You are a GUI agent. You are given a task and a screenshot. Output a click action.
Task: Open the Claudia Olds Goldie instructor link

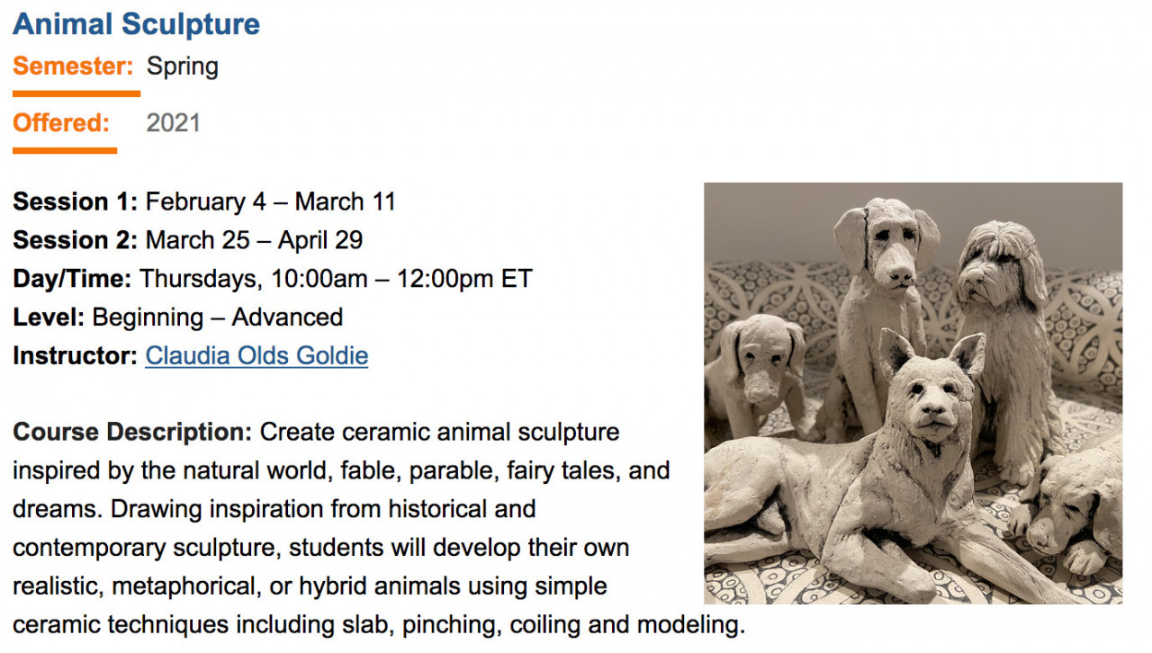click(x=256, y=356)
